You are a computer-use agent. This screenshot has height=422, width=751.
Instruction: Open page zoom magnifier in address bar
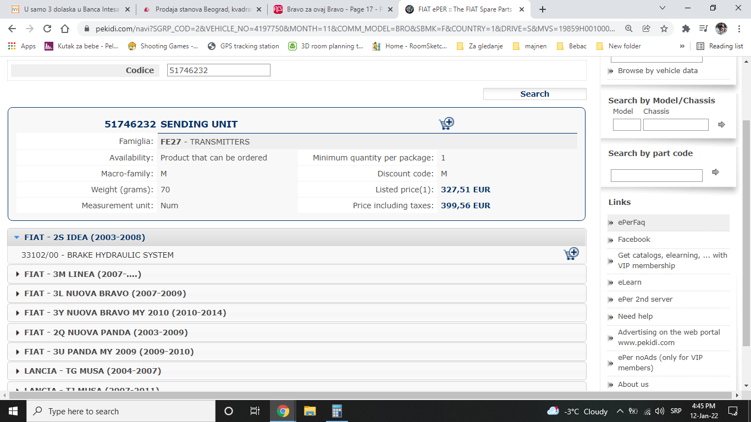tap(629, 29)
